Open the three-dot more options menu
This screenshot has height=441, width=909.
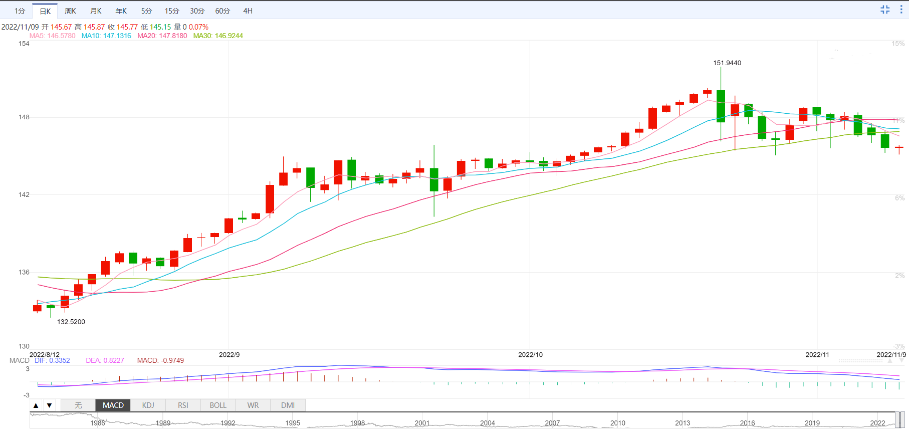point(901,10)
